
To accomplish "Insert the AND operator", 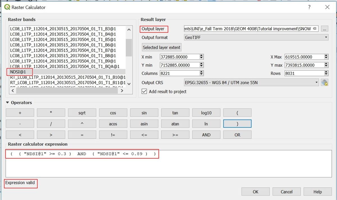I will click(206, 135).
